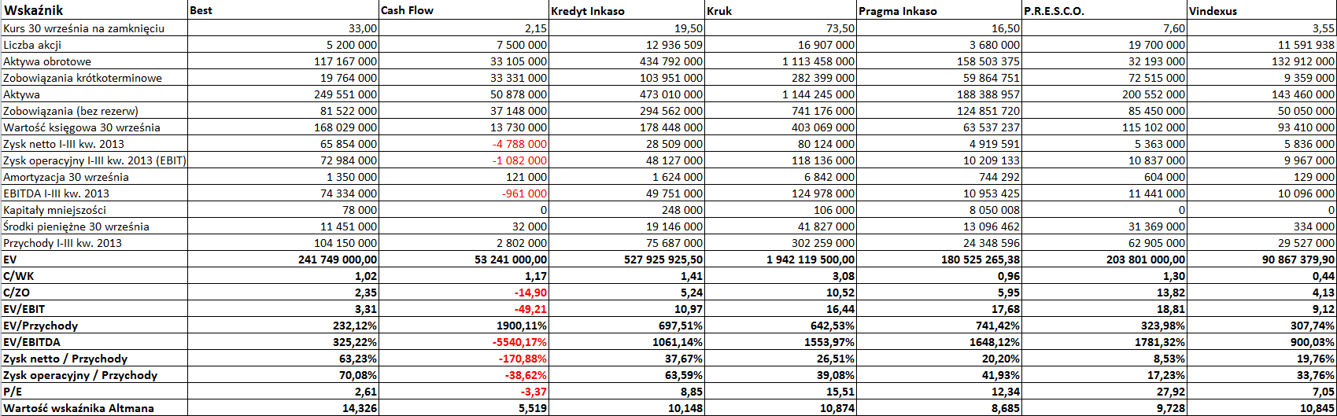Image resolution: width=1337 pixels, height=416 pixels.
Task: Select Cash Flow share count '7 500 000'
Action: [x=522, y=45]
